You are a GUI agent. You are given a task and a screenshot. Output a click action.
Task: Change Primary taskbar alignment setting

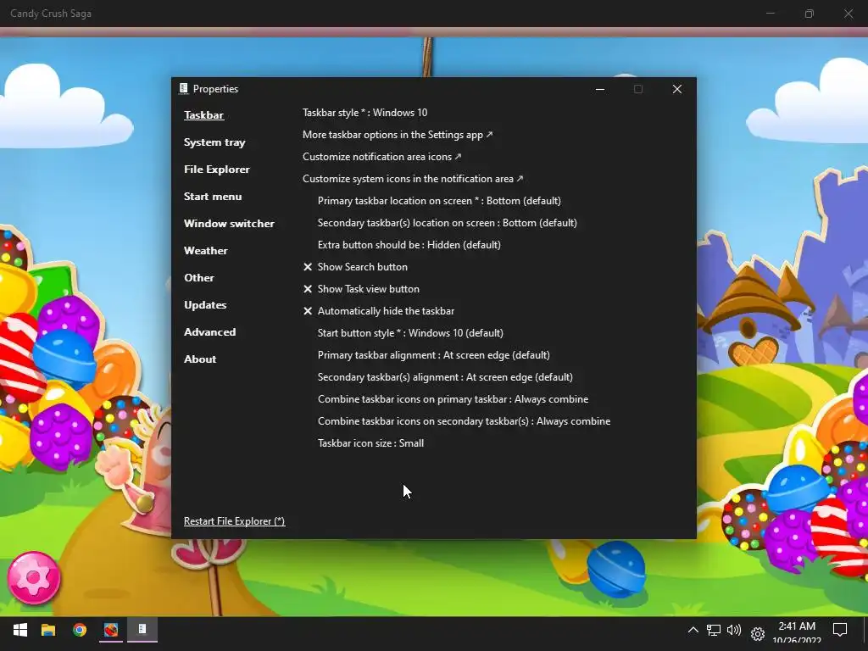point(433,355)
